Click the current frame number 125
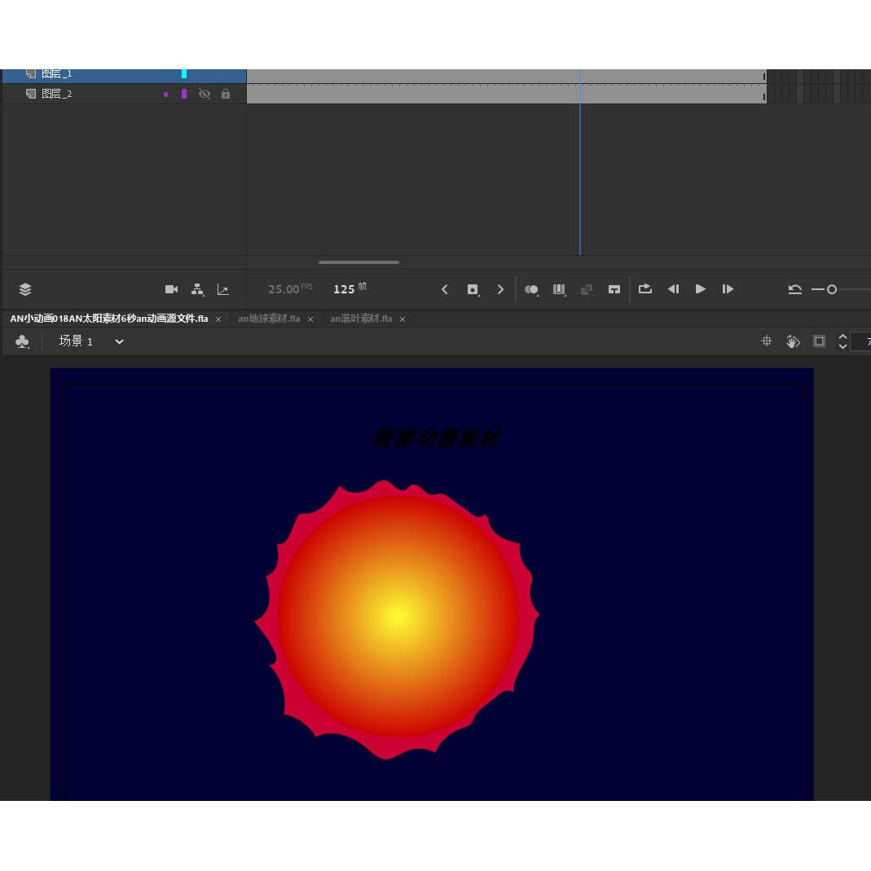 coord(344,289)
